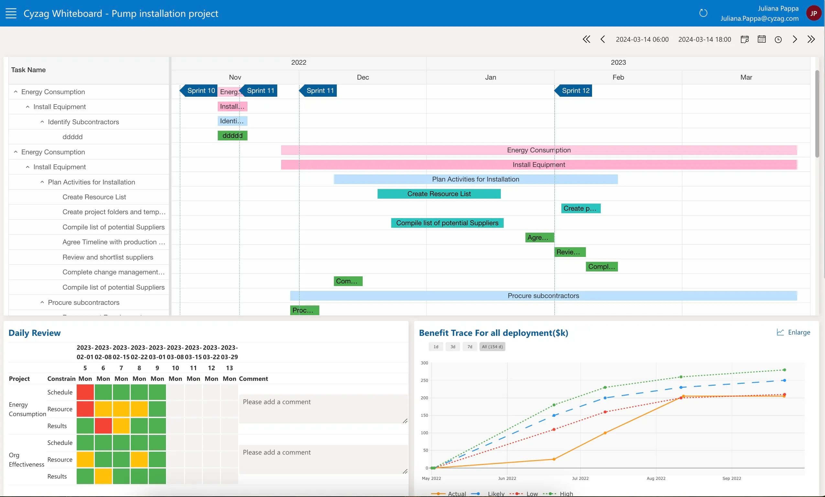Open the hamburger navigation menu
Image resolution: width=825 pixels, height=497 pixels.
click(x=11, y=13)
